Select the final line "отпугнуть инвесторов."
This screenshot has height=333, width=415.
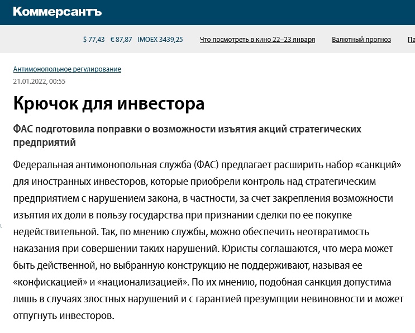coord(64,316)
